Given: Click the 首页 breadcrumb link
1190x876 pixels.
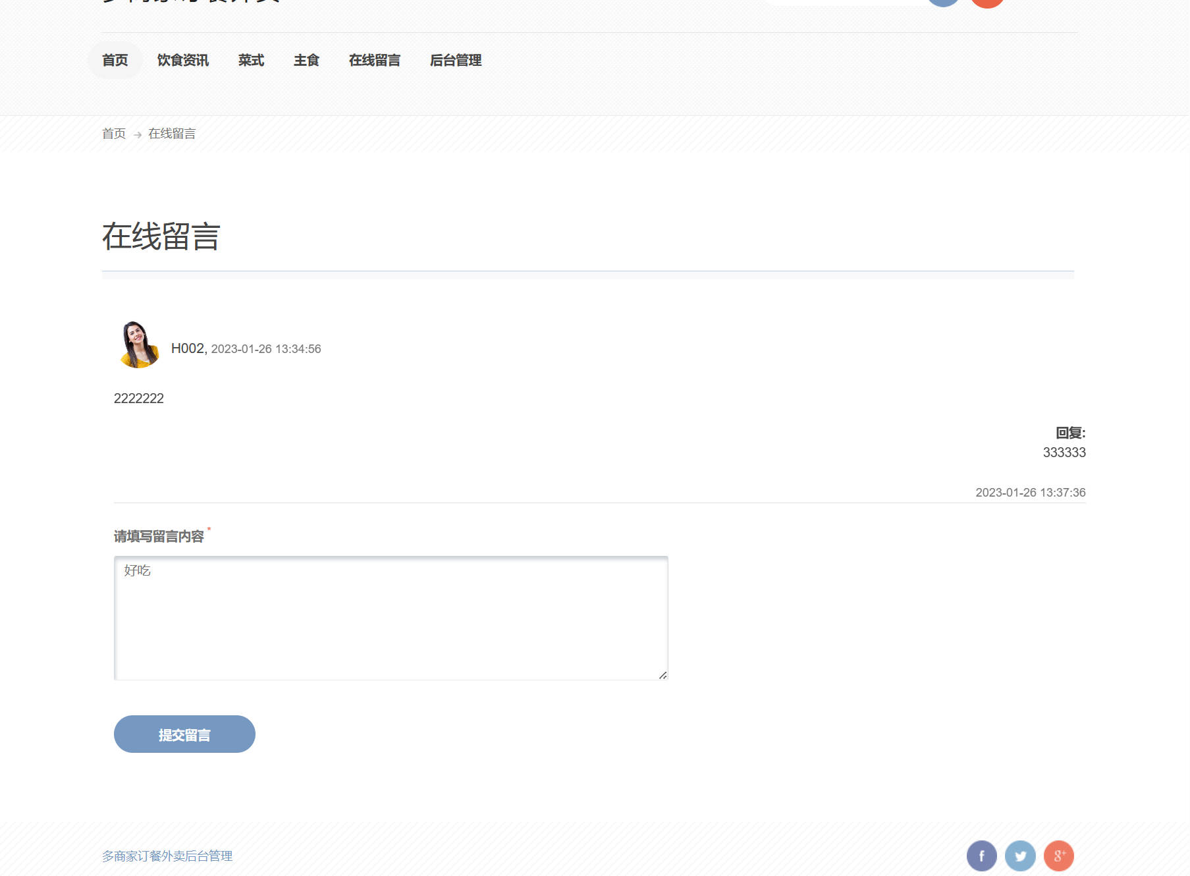Looking at the screenshot, I should point(114,133).
